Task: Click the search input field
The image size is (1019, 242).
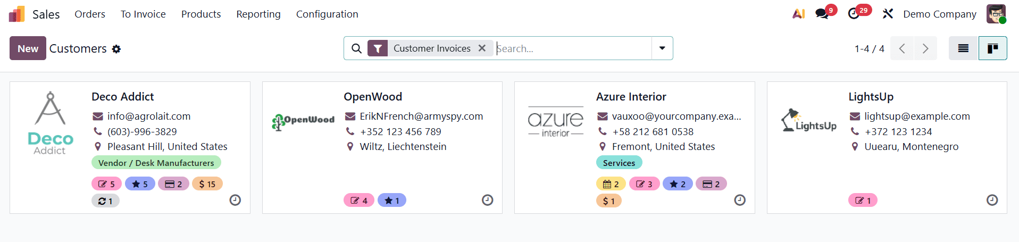Action: [572, 48]
